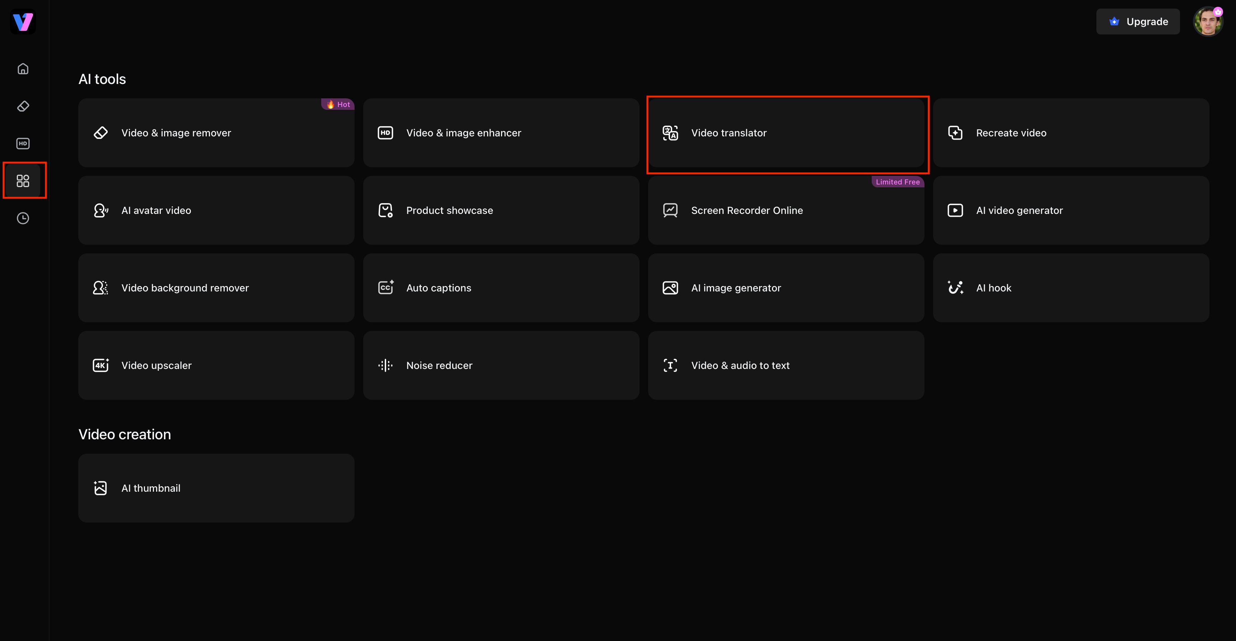The image size is (1236, 641).
Task: Open the Noise reducer tool
Action: (501, 366)
